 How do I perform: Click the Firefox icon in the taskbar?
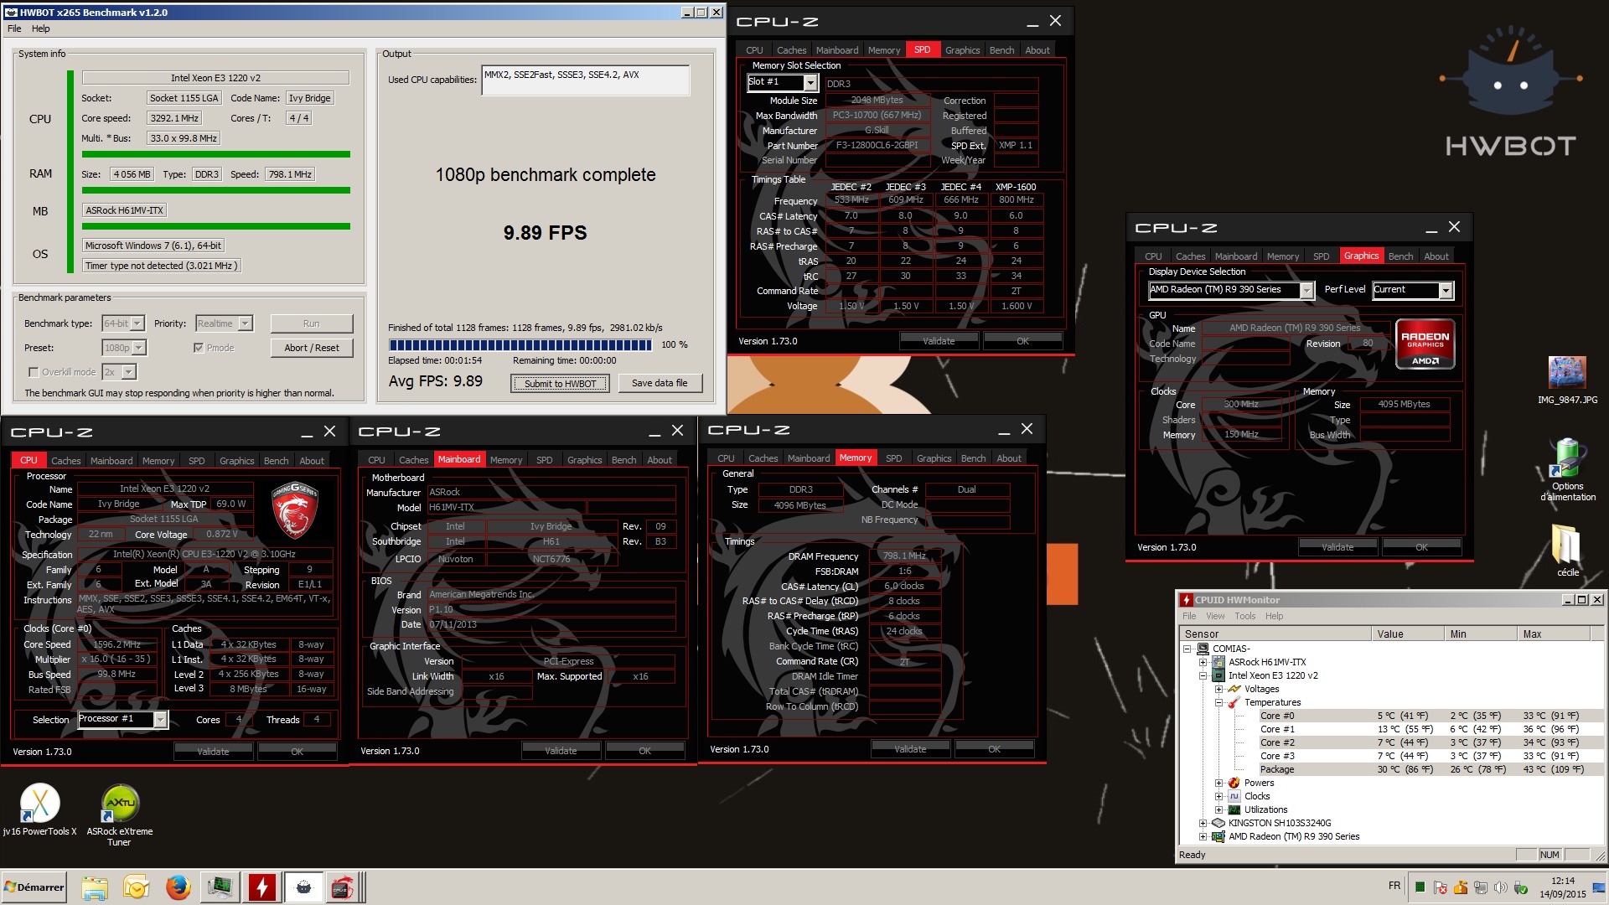[178, 887]
